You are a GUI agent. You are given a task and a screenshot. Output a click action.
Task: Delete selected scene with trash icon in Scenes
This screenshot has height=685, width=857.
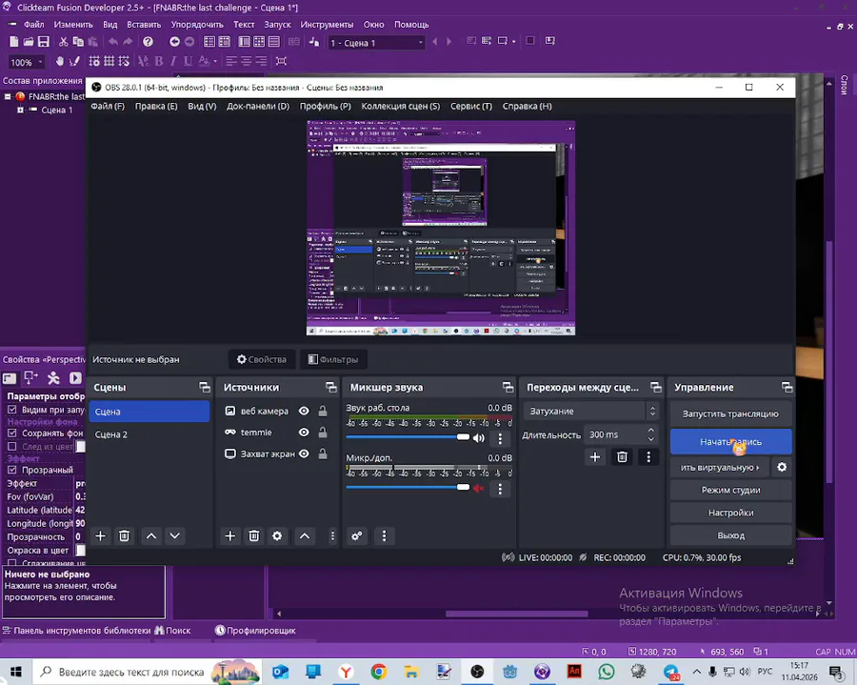[124, 535]
